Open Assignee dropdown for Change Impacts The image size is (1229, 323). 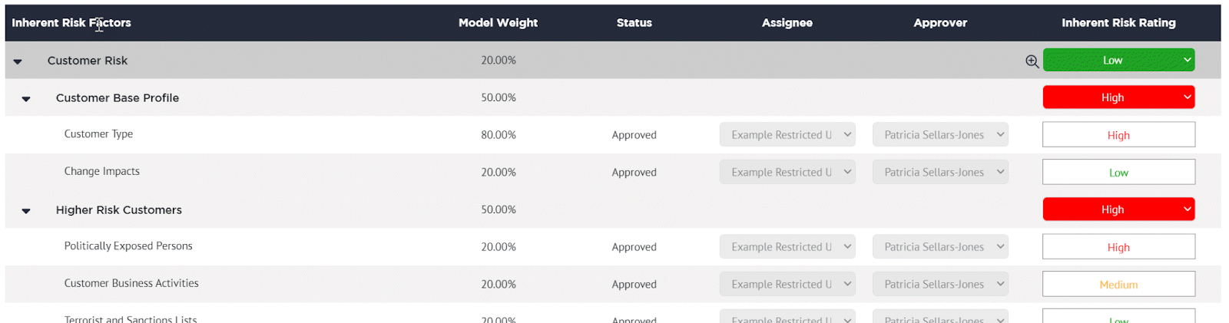787,173
